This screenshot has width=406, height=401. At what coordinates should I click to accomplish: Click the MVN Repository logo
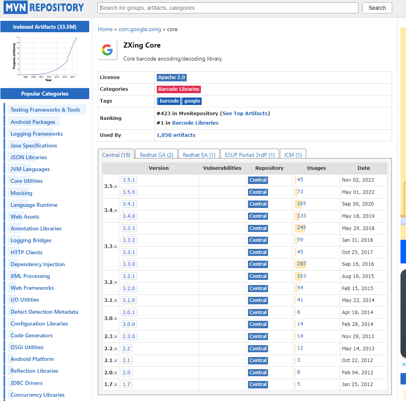[x=44, y=7]
